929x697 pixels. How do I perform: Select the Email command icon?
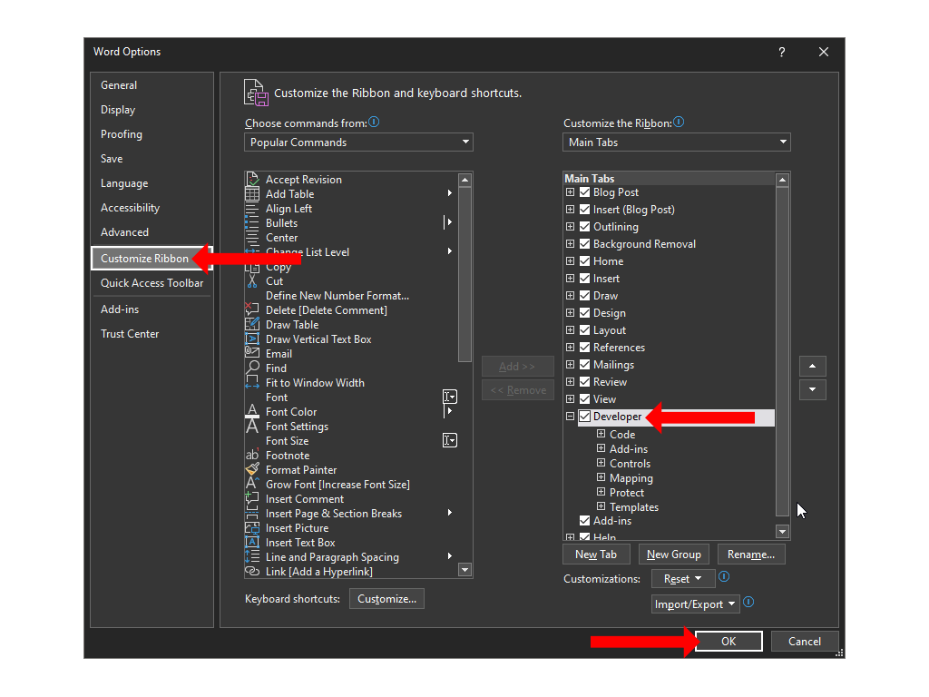[x=252, y=353]
